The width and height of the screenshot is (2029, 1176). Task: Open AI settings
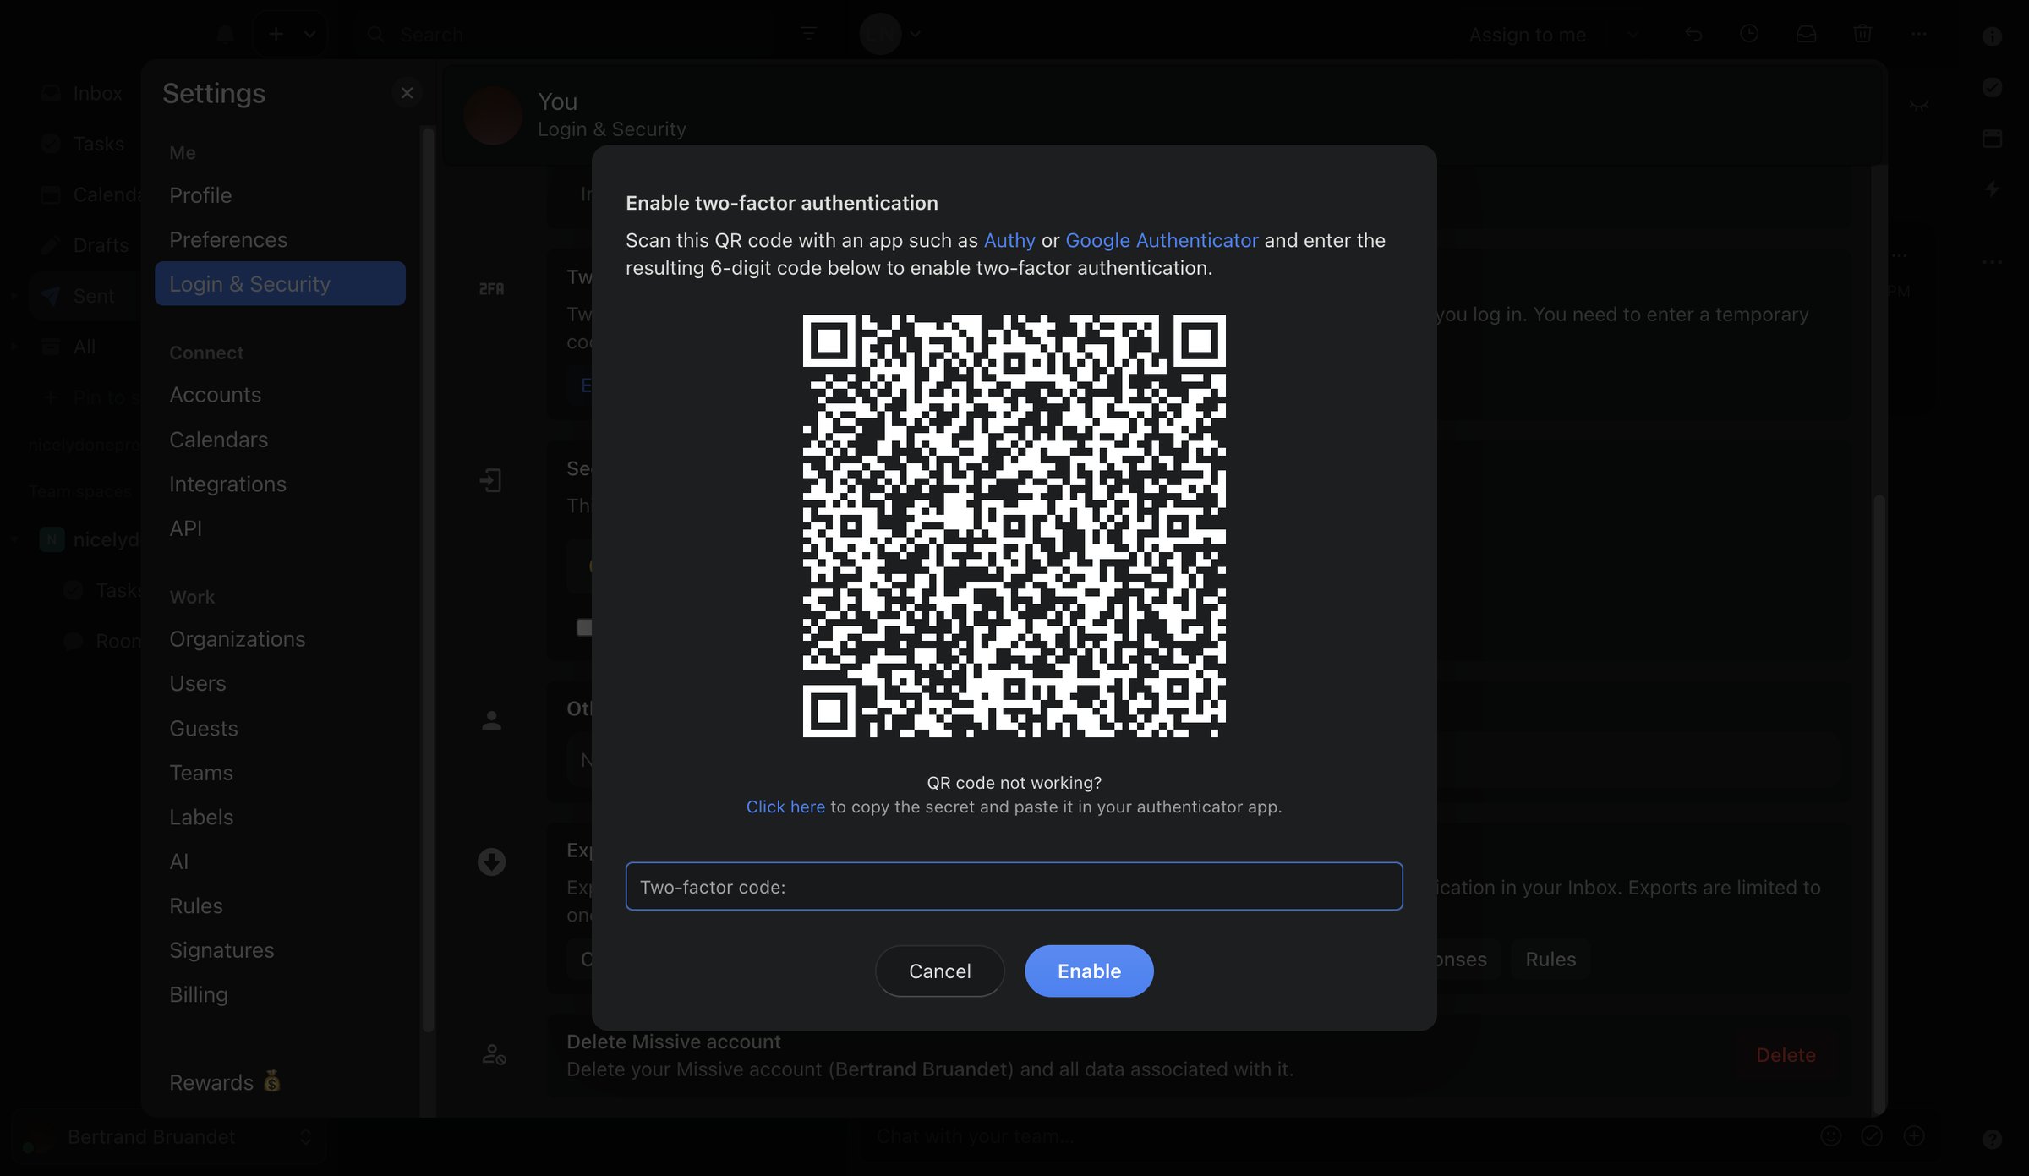[280, 861]
